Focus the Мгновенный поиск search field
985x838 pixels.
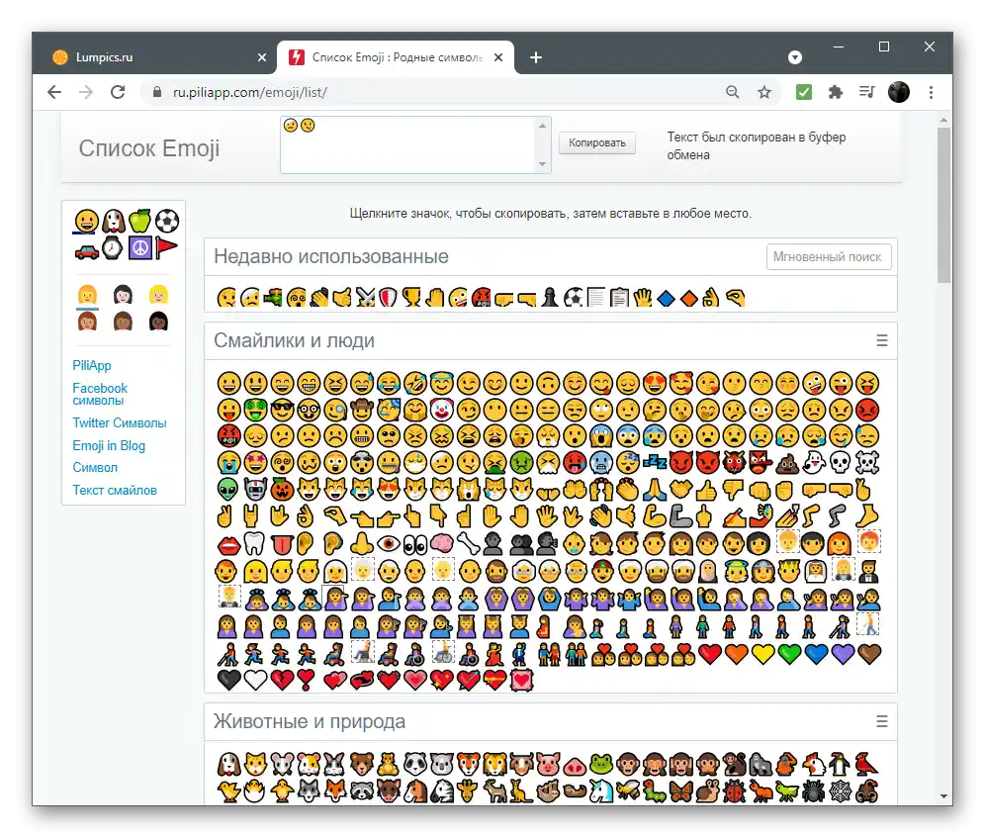pos(829,256)
